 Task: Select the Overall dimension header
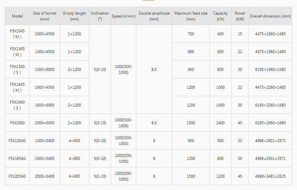tap(270, 16)
